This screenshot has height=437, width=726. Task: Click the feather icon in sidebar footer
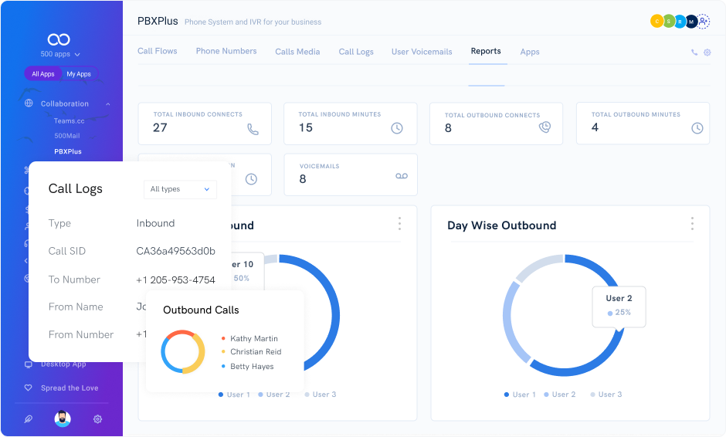click(x=29, y=418)
